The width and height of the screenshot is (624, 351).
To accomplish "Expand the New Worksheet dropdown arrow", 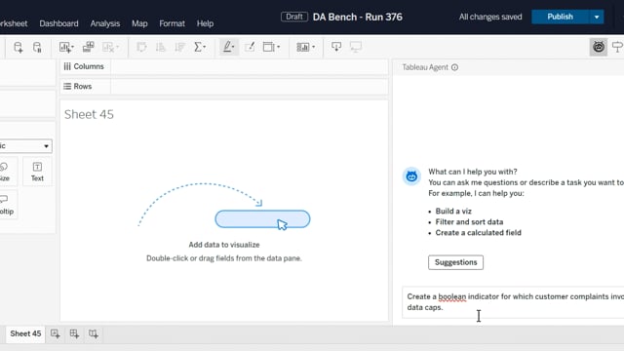I will [72, 47].
